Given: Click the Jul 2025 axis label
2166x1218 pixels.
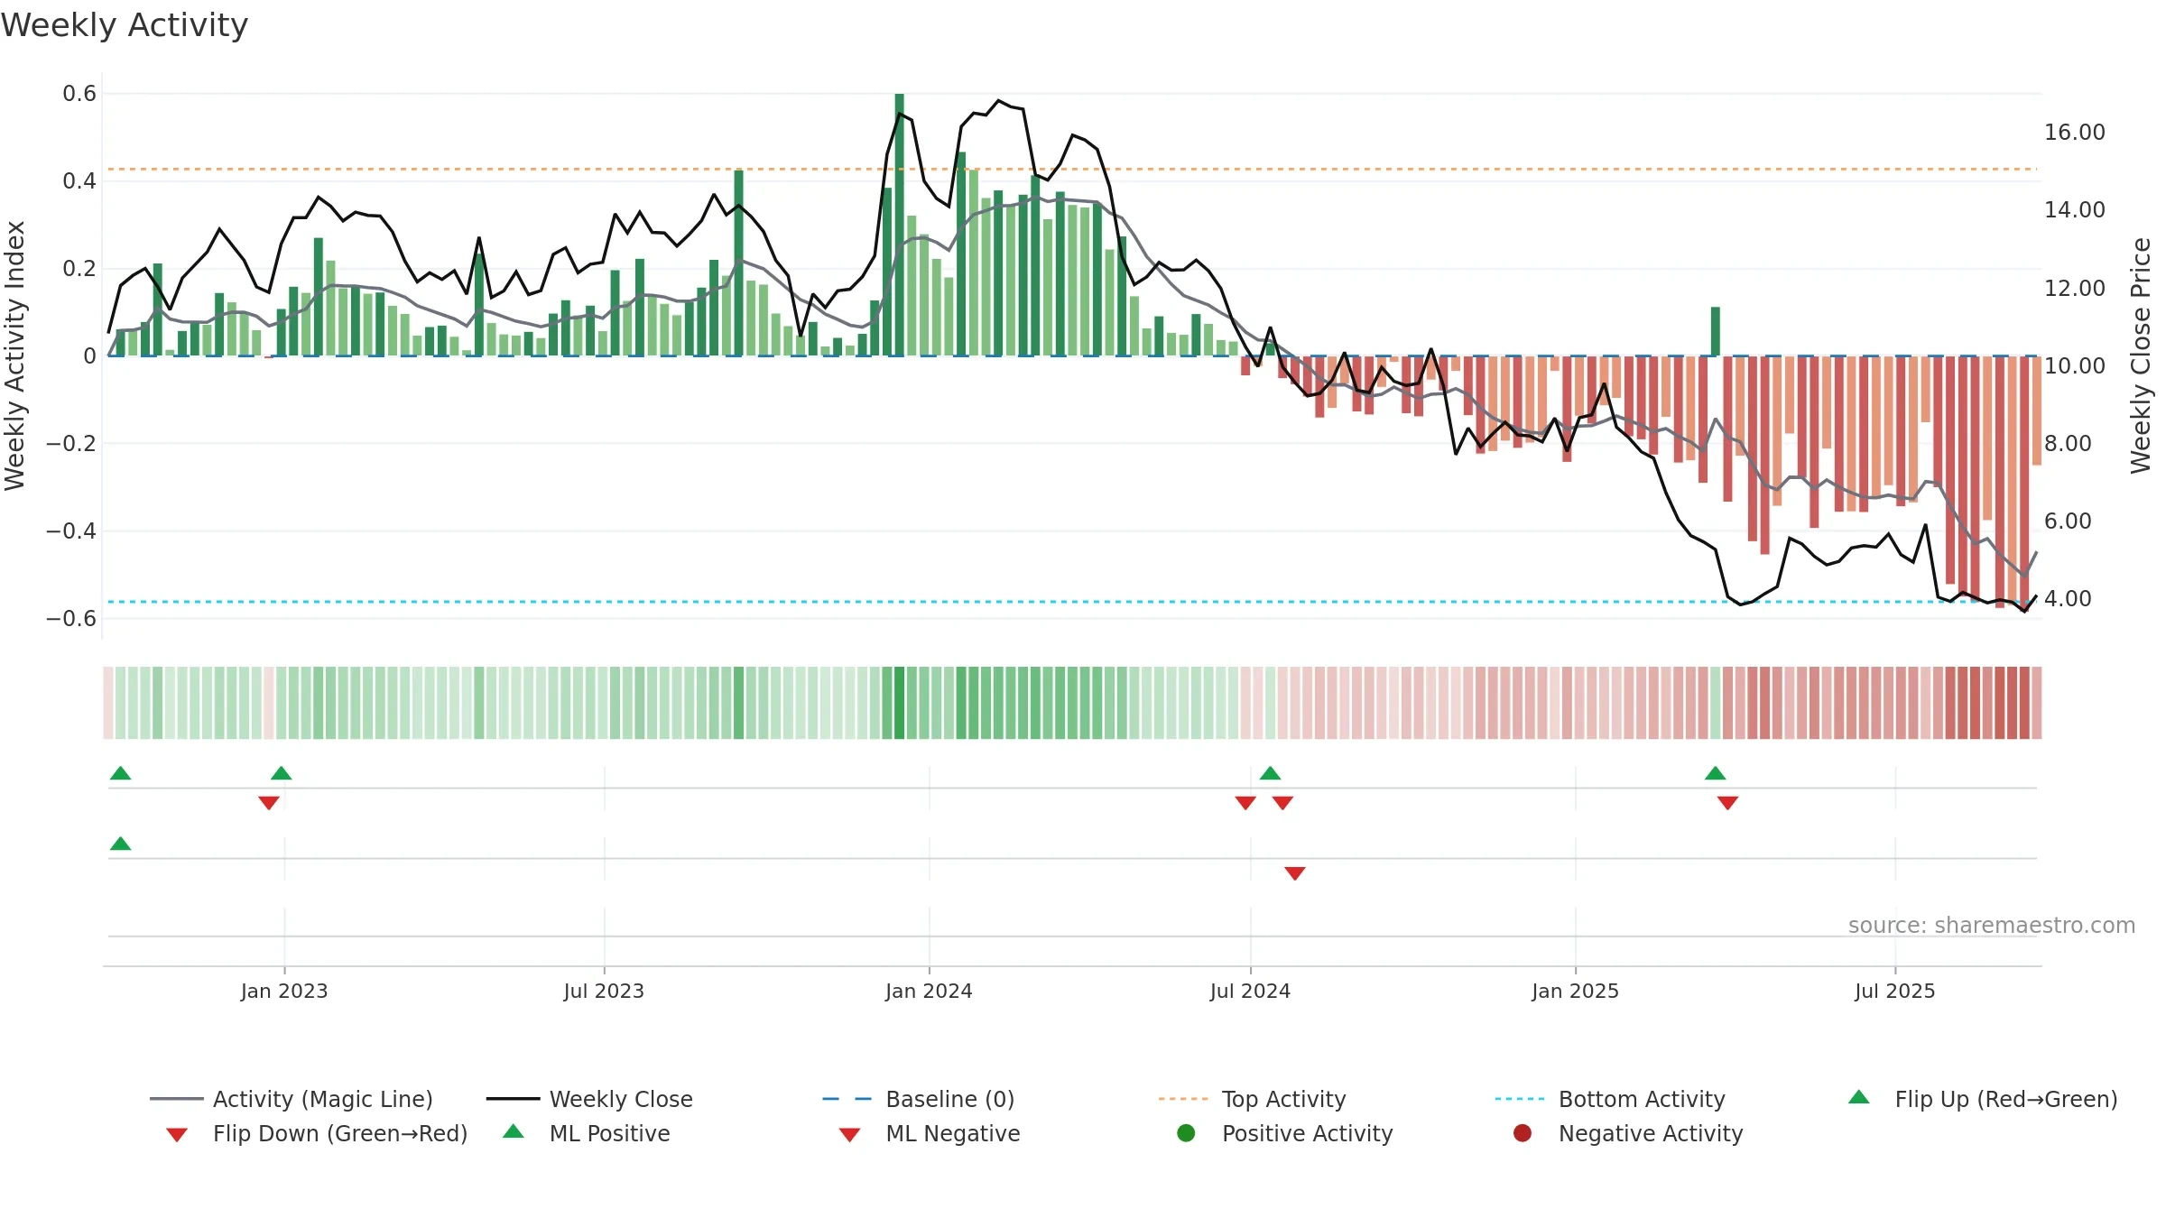Looking at the screenshot, I should tap(1895, 991).
